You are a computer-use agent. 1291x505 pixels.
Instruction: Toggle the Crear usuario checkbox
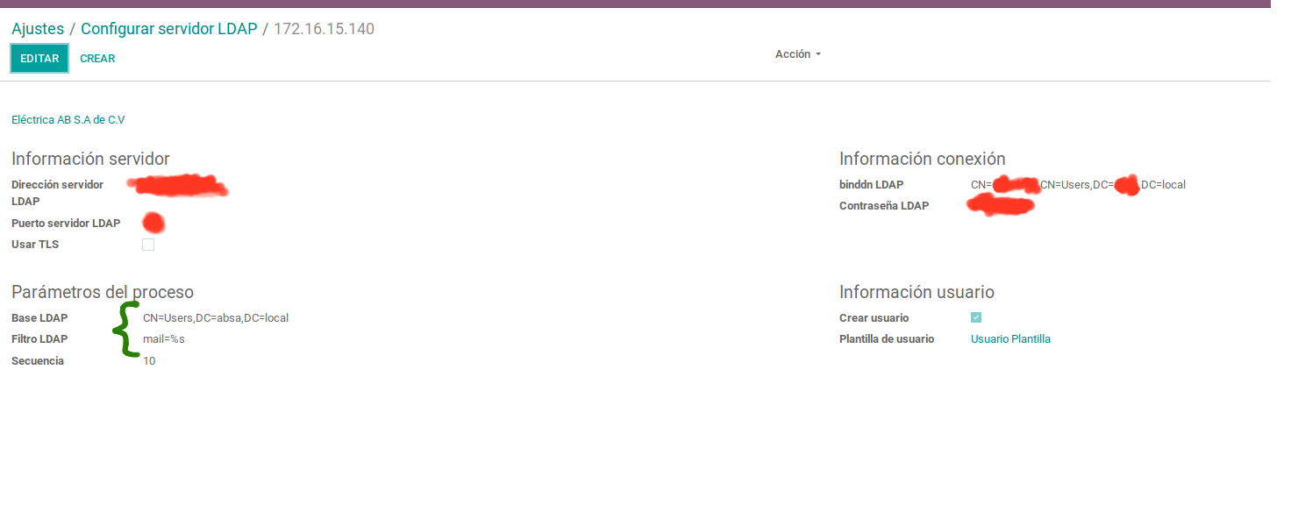976,317
